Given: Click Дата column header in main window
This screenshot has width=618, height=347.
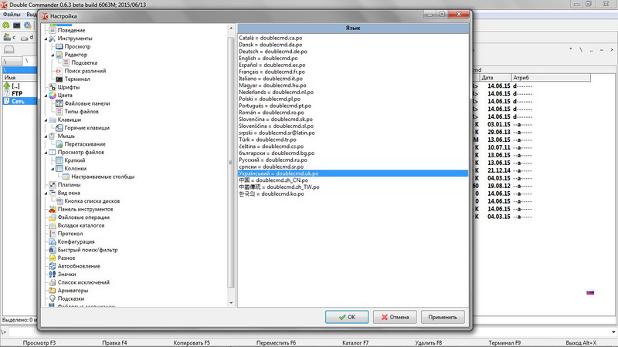Looking at the screenshot, I should coord(495,78).
